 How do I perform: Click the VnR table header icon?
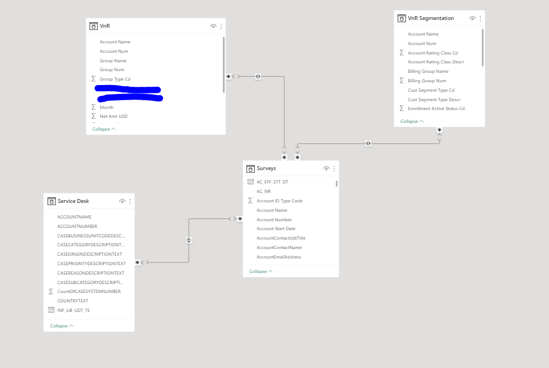pyautogui.click(x=93, y=26)
